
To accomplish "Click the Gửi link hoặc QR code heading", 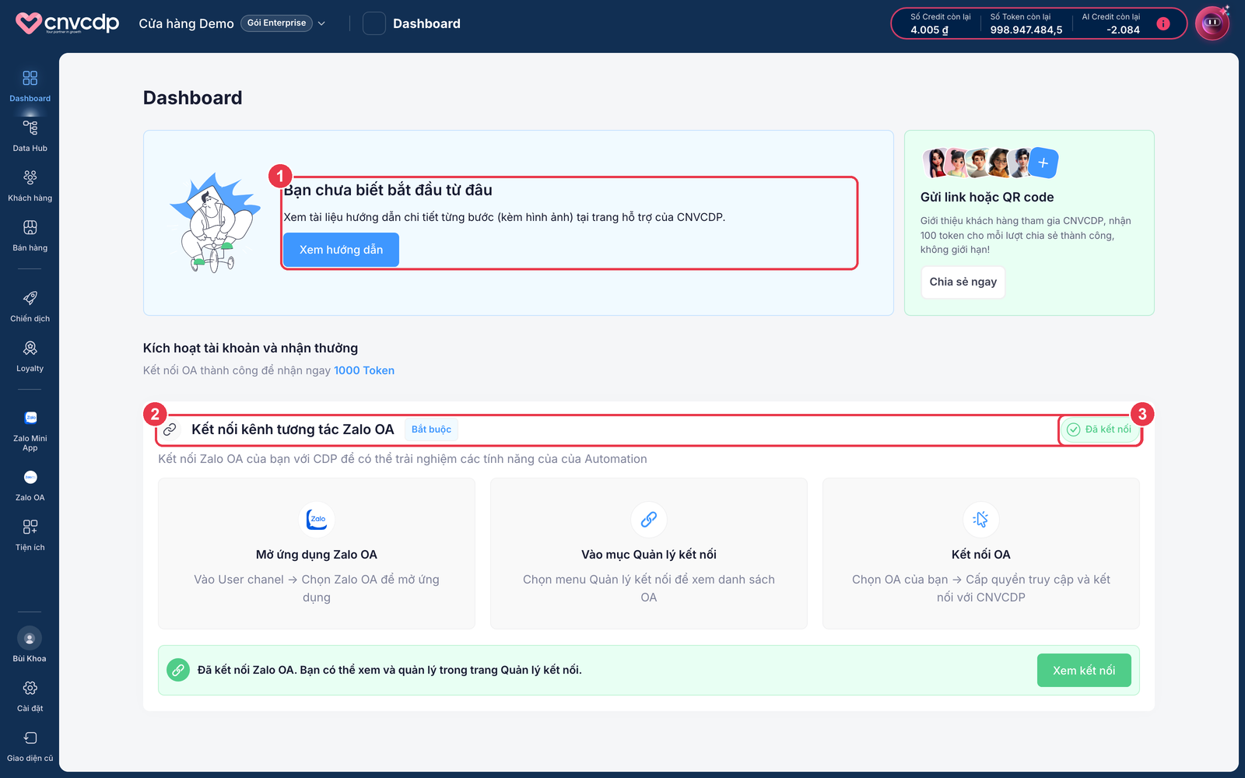I will [987, 198].
